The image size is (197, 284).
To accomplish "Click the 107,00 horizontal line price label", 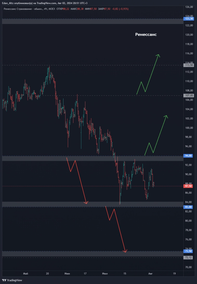I will pos(189,95).
